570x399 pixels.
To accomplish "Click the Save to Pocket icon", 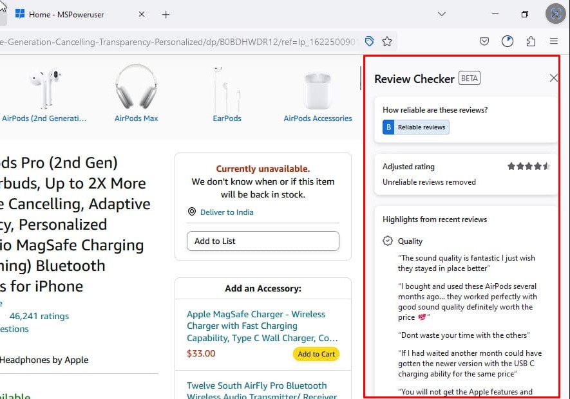I will (x=484, y=41).
